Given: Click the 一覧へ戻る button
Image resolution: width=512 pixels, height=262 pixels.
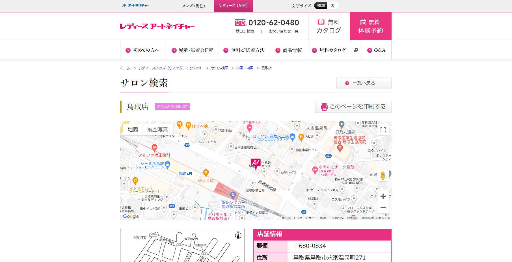Looking at the screenshot, I should 364,83.
